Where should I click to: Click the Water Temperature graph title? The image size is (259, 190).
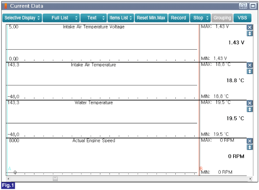pos(94,103)
